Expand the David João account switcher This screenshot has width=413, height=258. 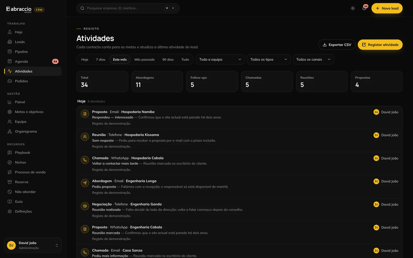coord(33,245)
